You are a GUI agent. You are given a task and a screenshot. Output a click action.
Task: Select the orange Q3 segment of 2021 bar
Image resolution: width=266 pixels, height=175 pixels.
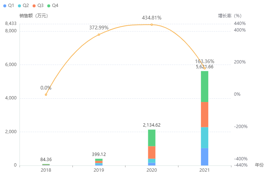(205, 114)
